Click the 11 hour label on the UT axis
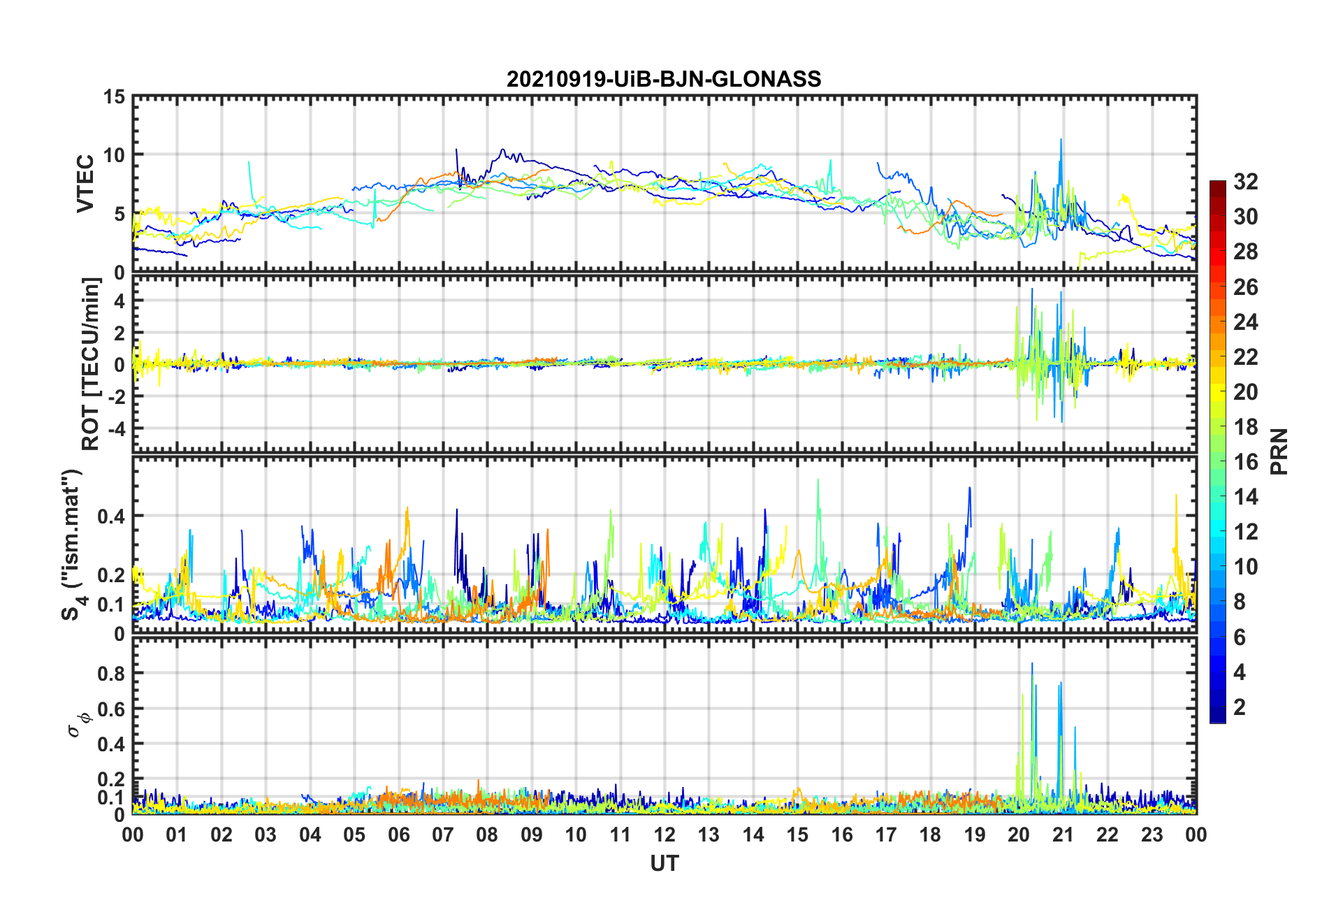The height and width of the screenshot is (903, 1329). 620,835
